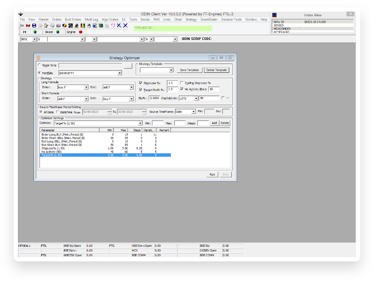Image resolution: width=374 pixels, height=282 pixels.
Task: Click the document with pencil toolbar icon
Action: (46, 25)
